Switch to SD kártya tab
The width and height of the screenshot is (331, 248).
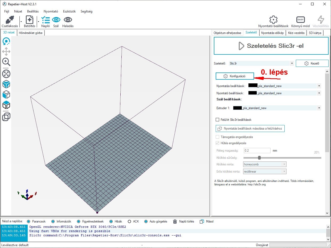coord(315,33)
